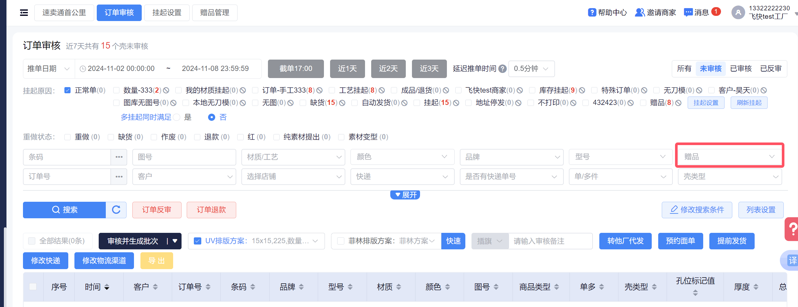Image resolution: width=798 pixels, height=307 pixels.
Task: Click 展开 to expand more filters
Action: pos(405,195)
